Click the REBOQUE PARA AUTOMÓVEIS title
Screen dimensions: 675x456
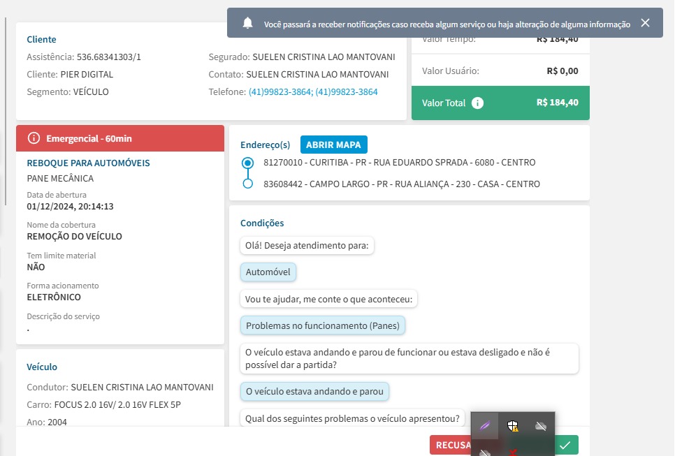(x=88, y=163)
